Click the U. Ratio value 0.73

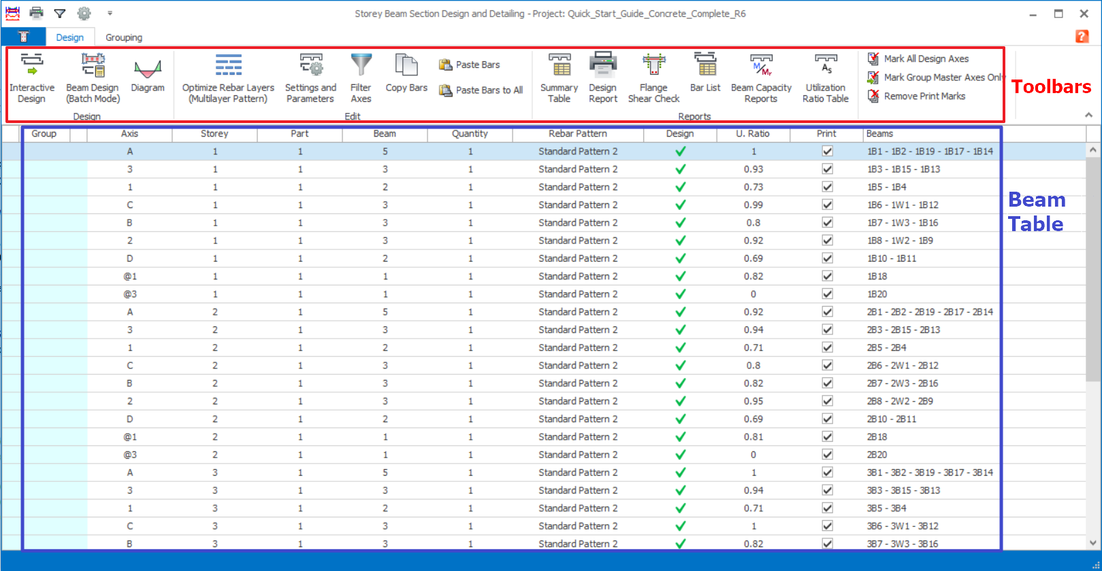click(753, 187)
